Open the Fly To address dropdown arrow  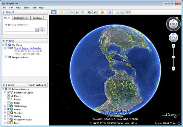click(37, 30)
